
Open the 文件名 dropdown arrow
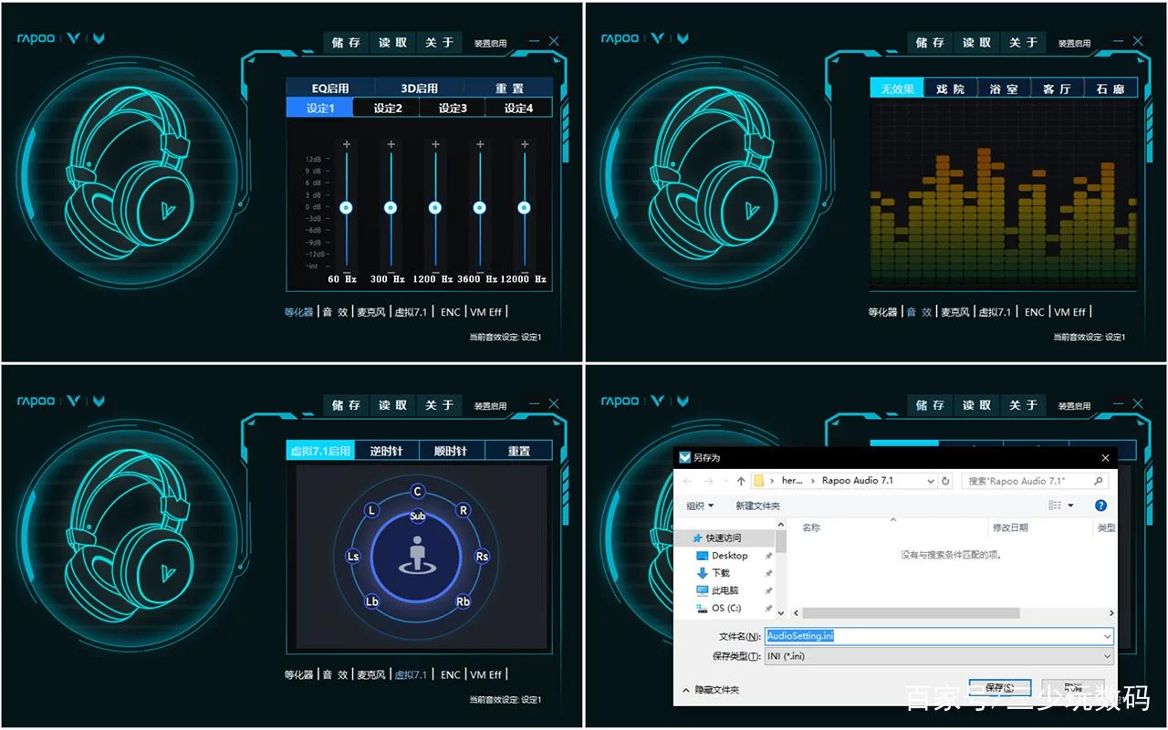click(x=1107, y=636)
